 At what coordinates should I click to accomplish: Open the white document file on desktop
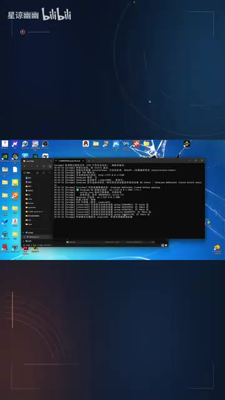coord(15,169)
